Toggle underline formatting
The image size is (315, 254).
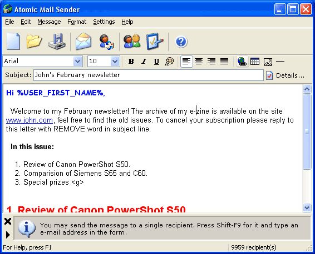(156, 62)
